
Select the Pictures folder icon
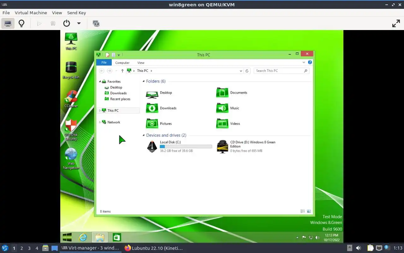152,124
